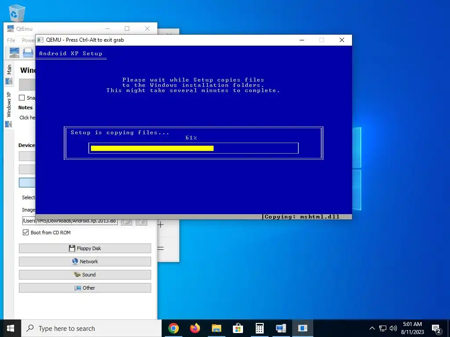Open Calculator from the taskbar

(x=259, y=328)
